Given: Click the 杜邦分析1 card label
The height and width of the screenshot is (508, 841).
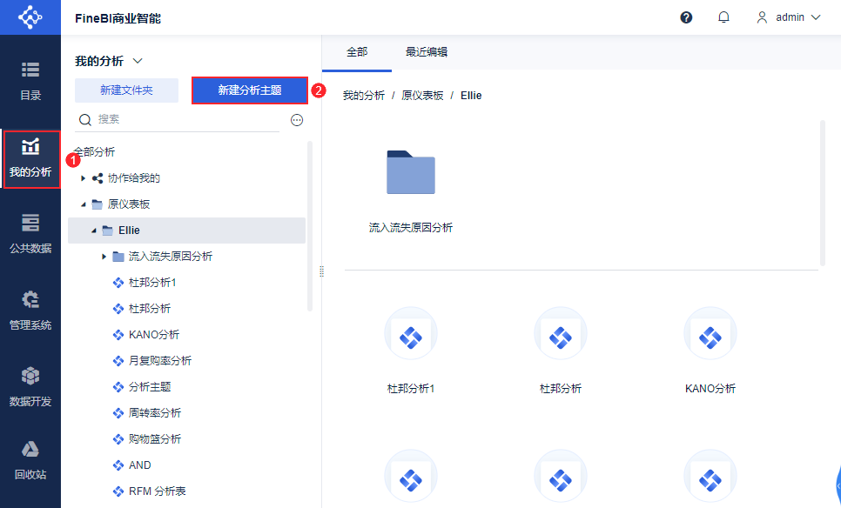Looking at the screenshot, I should tap(411, 389).
